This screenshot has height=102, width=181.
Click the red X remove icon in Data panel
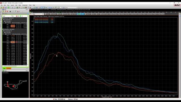coord(7,11)
